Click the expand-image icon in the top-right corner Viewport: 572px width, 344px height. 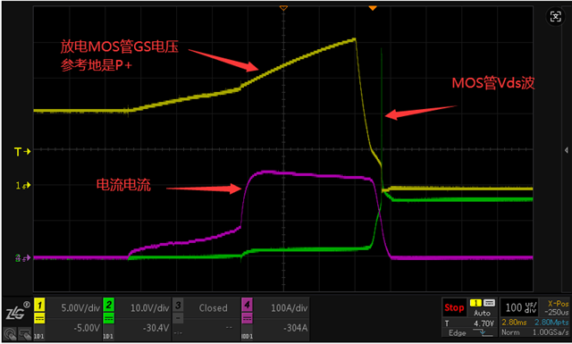pyautogui.click(x=555, y=16)
